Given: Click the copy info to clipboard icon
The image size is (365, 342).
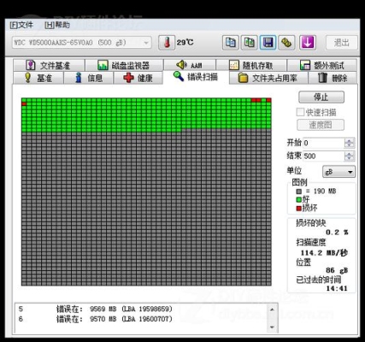Looking at the screenshot, I should [230, 43].
